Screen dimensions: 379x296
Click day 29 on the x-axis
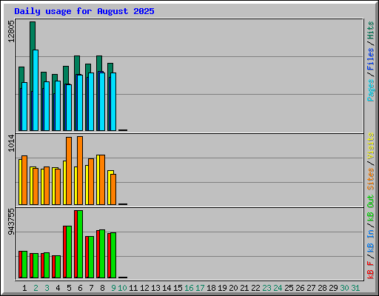click(x=333, y=288)
